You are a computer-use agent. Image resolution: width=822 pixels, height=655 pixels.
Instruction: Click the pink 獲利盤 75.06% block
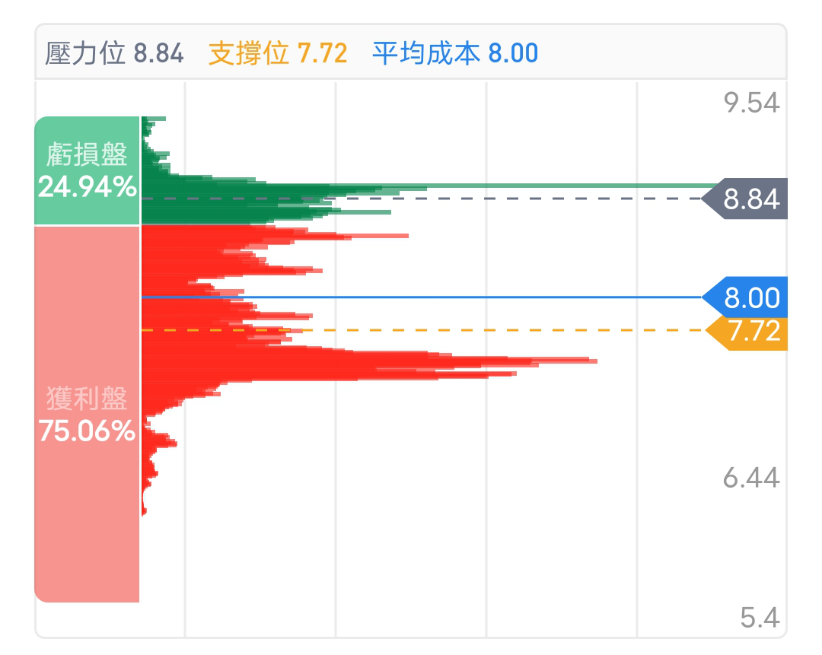pos(87,414)
